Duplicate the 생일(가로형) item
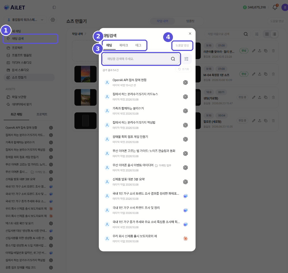288x273 pixels. 266,97
